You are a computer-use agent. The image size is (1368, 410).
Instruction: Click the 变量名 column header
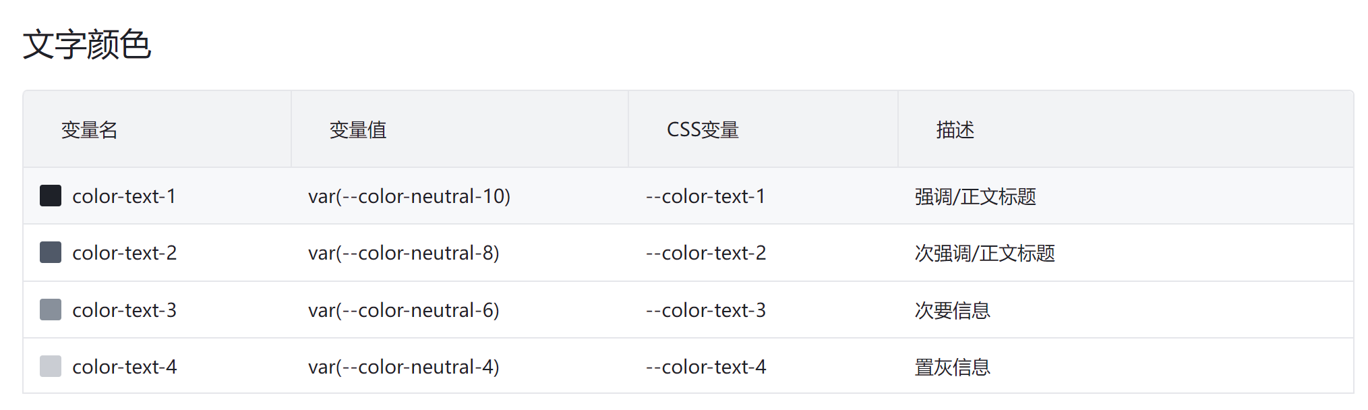click(x=89, y=129)
